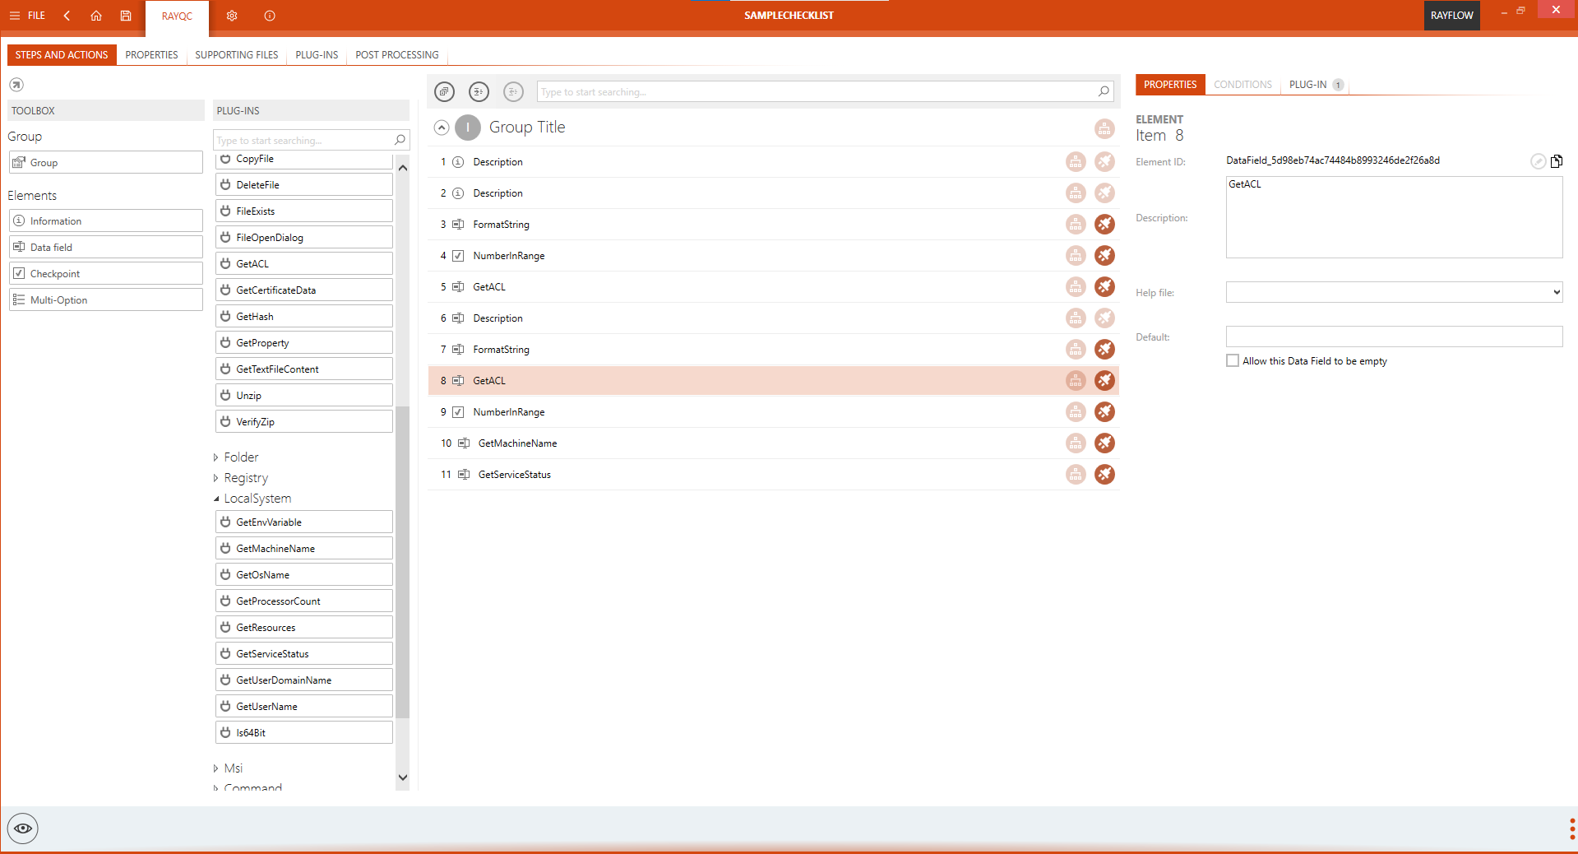Click the eye preview icon at bottom left

(x=23, y=828)
